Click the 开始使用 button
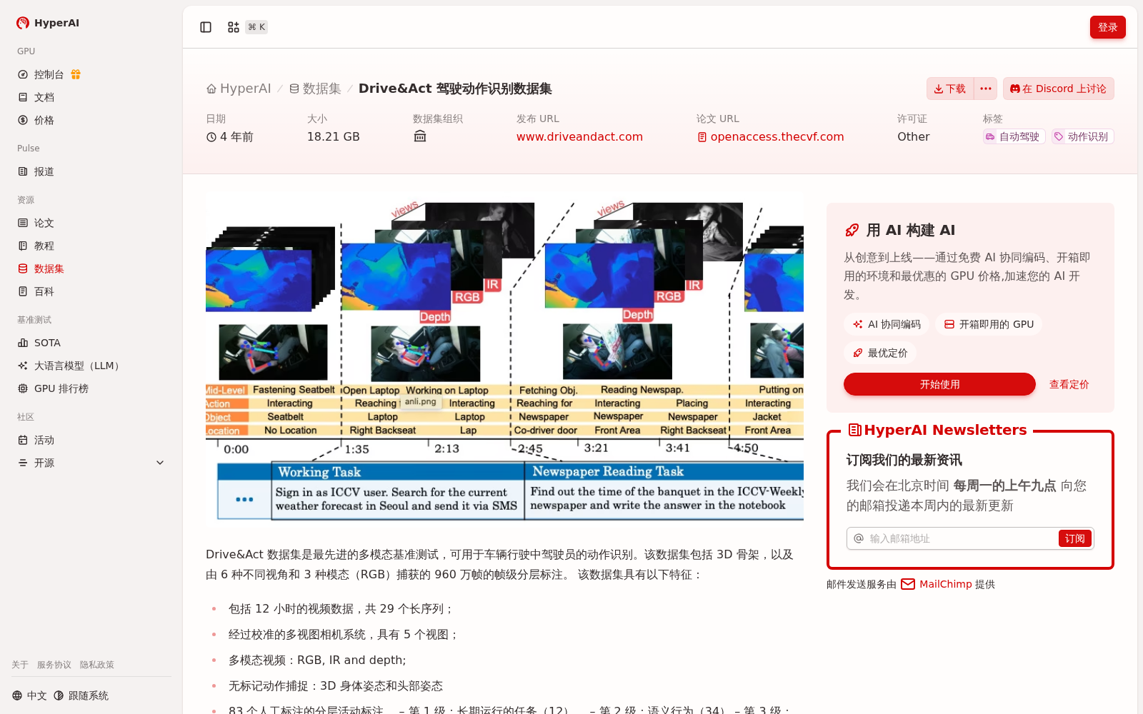The width and height of the screenshot is (1143, 714). 939,384
